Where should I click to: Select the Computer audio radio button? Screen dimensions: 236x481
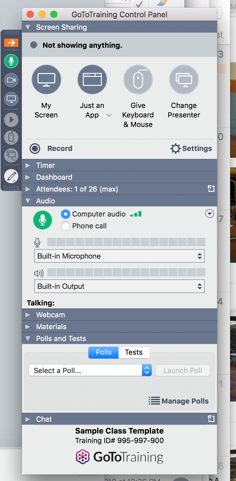[66, 214]
